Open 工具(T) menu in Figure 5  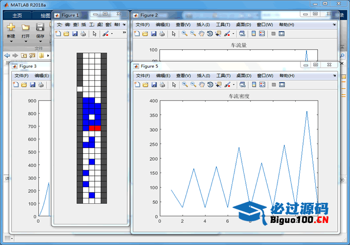point(223,76)
